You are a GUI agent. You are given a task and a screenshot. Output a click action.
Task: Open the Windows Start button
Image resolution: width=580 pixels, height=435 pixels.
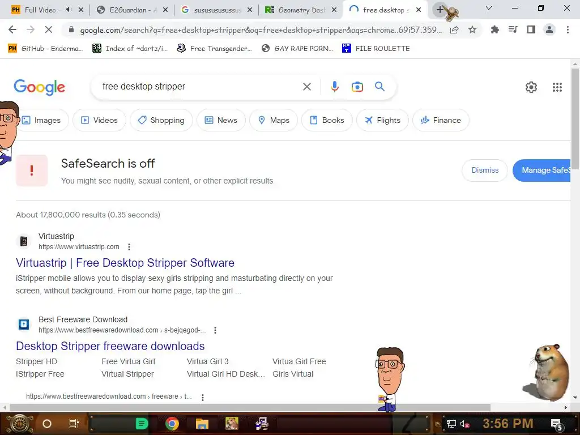pos(20,424)
